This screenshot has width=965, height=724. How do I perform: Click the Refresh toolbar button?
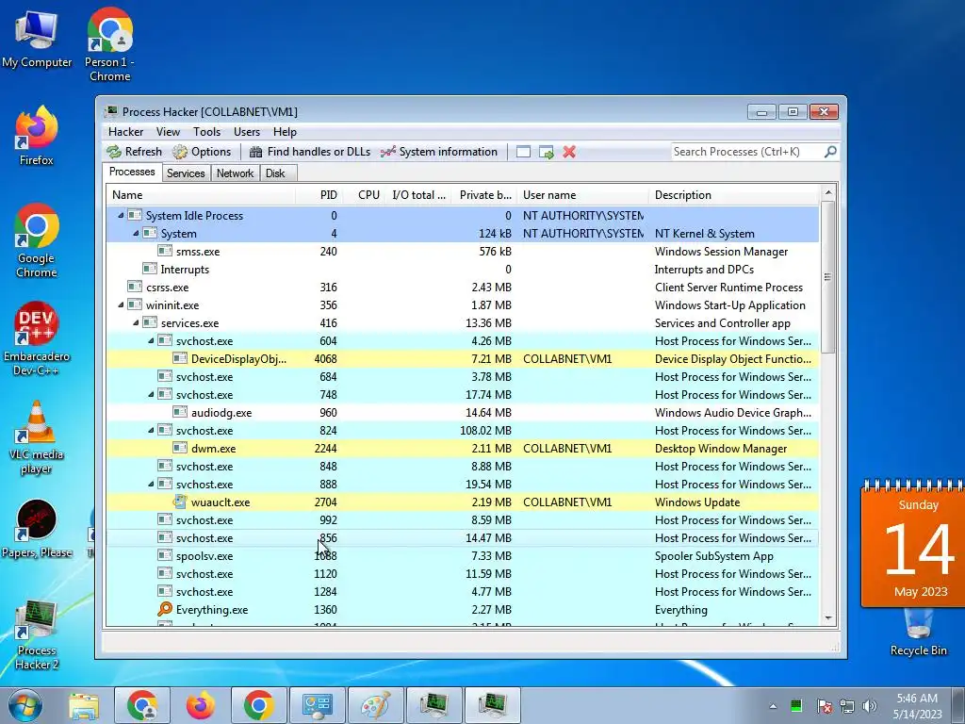click(x=134, y=152)
